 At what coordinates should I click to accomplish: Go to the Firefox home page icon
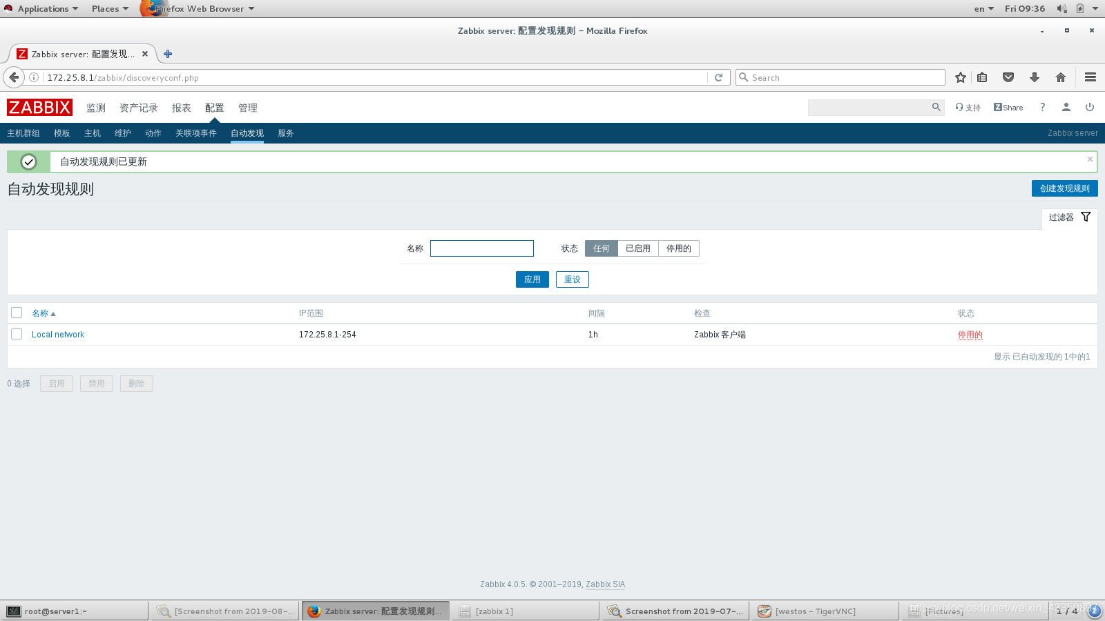[x=1061, y=77]
